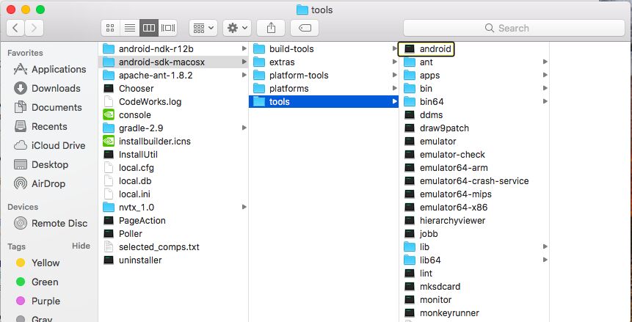Select the Chooser executable

[128, 88]
